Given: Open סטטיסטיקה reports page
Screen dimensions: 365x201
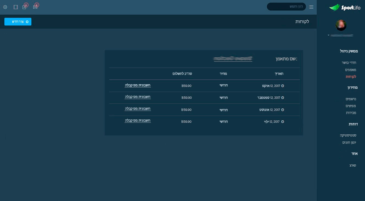Looking at the screenshot, I should click(348, 135).
